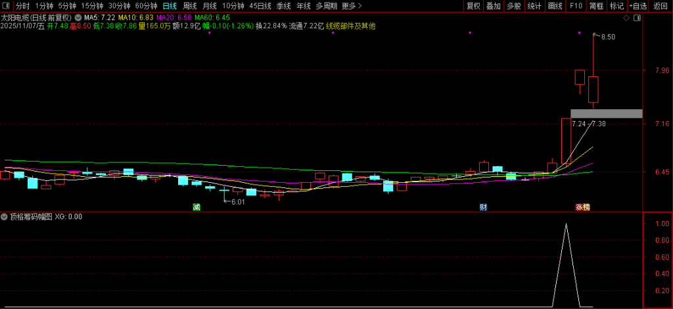This screenshot has width=673, height=309.
Task: Open the F10 company info
Action: click(576, 6)
